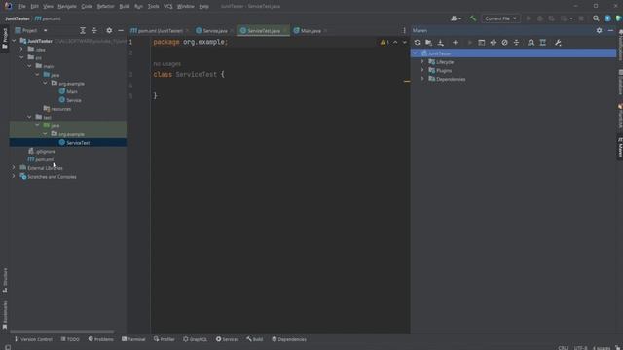623x350 pixels.
Task: Expand Dependencies node in Maven panel
Action: point(422,79)
